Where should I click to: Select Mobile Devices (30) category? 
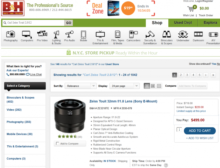pyautogui.click(x=20, y=134)
